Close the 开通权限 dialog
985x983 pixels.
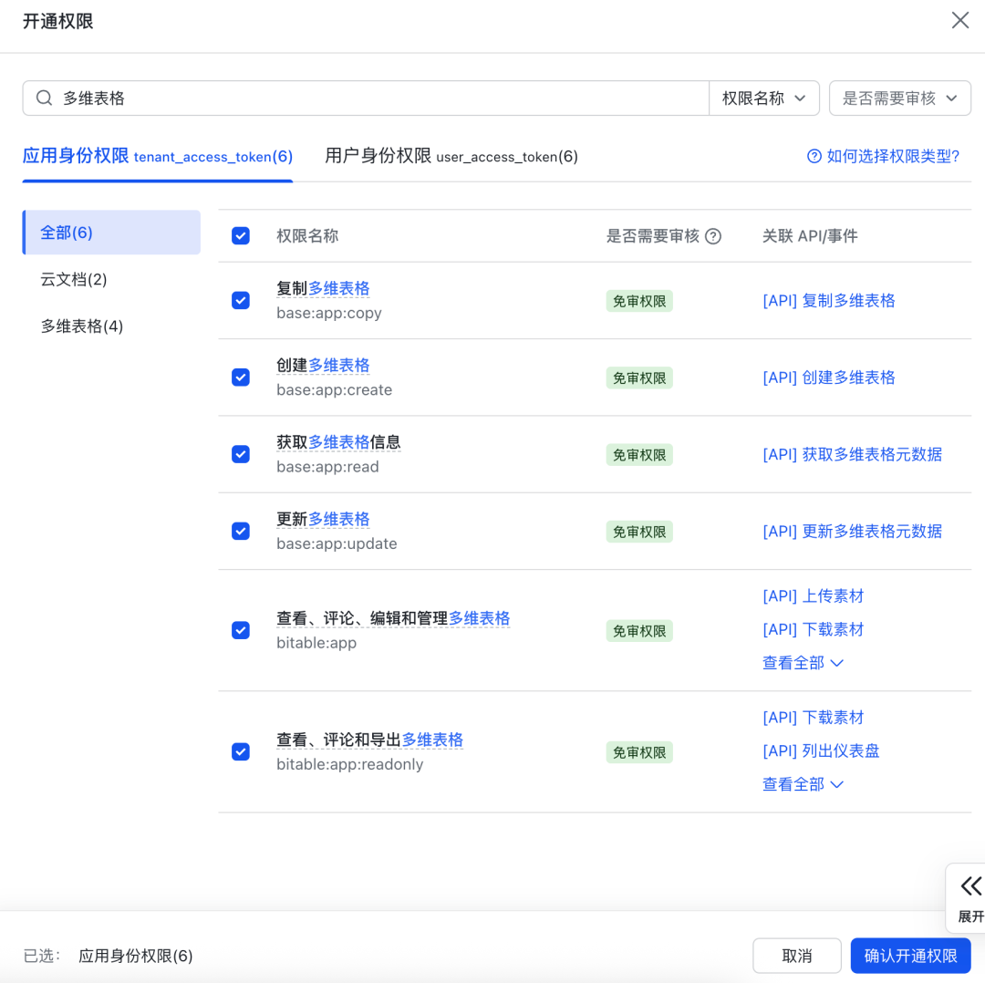[959, 19]
